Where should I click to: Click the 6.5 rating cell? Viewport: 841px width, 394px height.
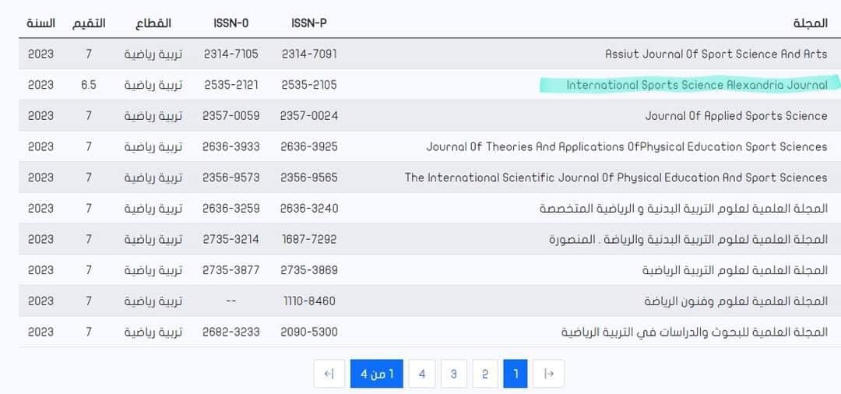point(89,85)
